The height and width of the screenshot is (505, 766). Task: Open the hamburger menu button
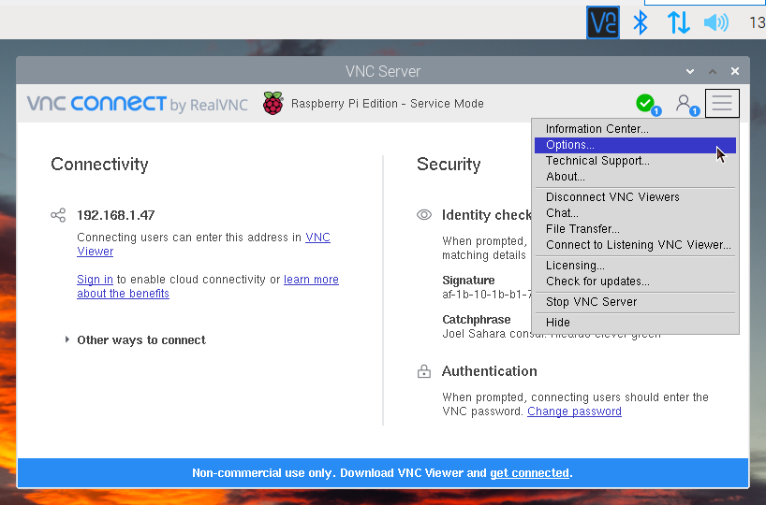pos(721,103)
